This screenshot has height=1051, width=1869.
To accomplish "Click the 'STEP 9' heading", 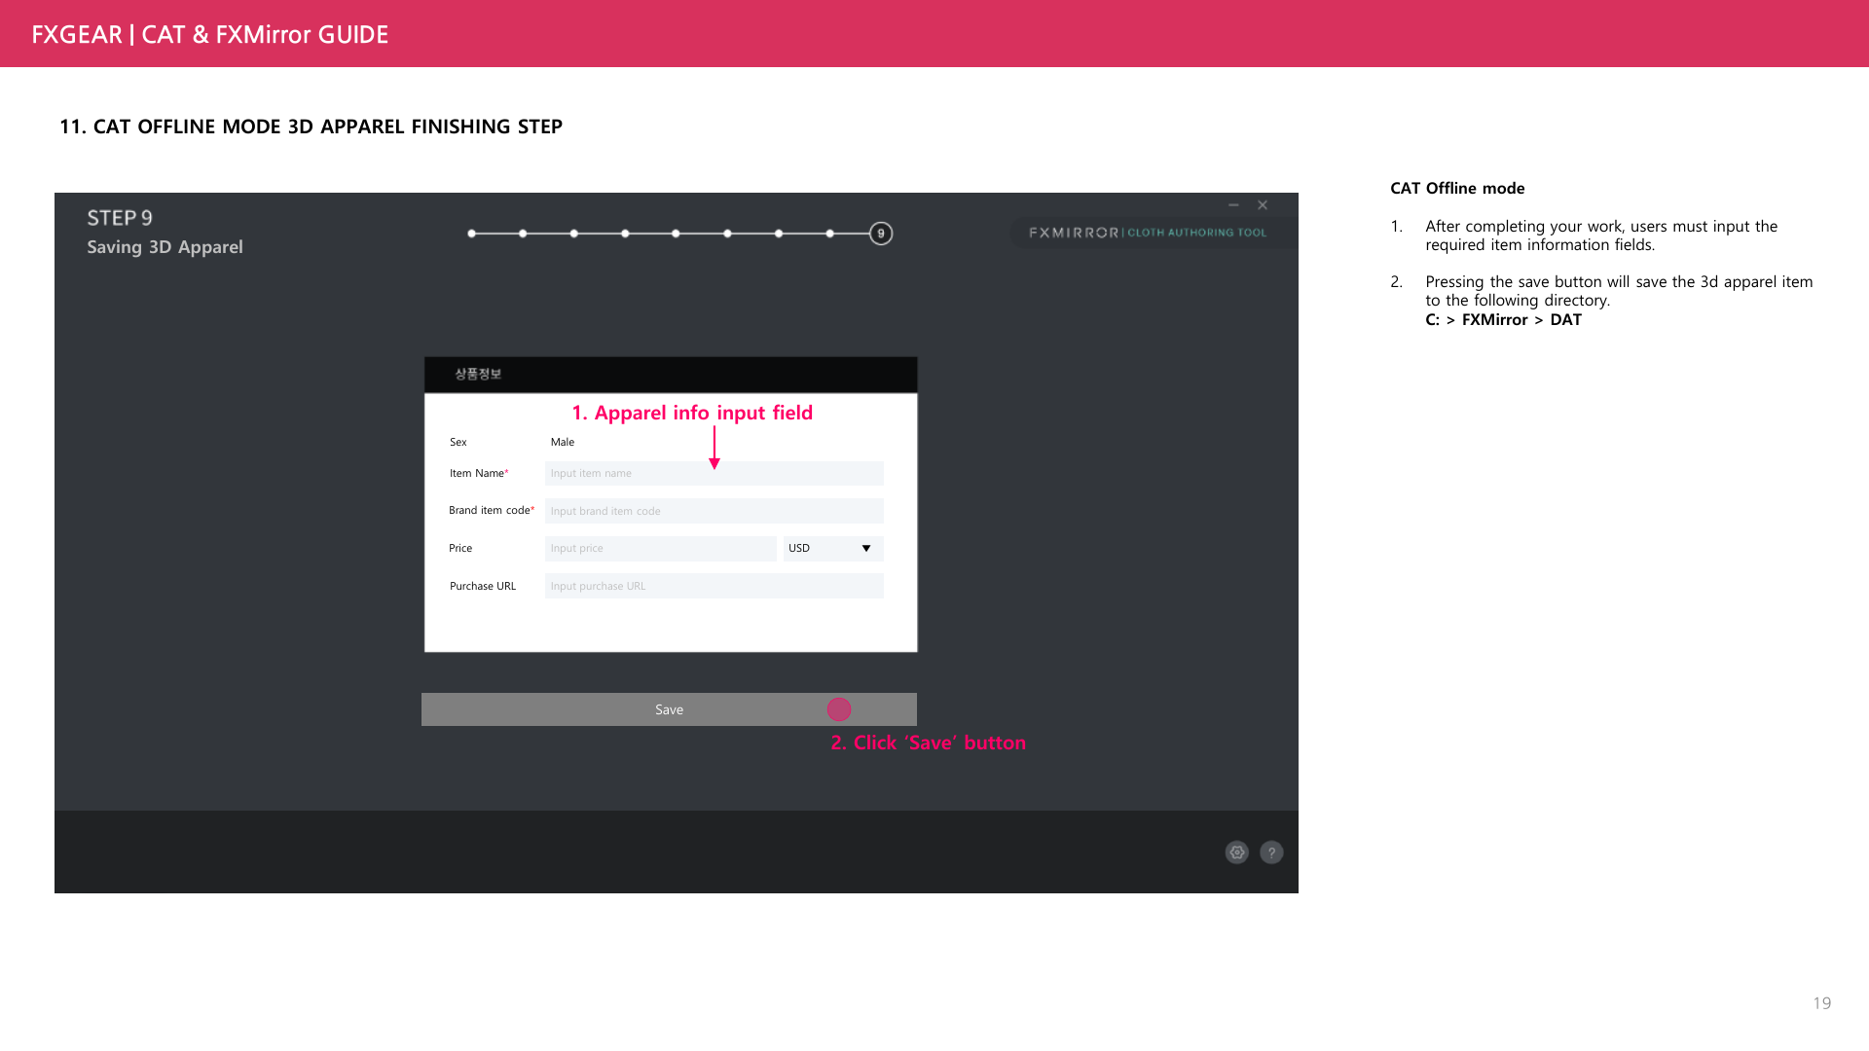I will pyautogui.click(x=120, y=218).
